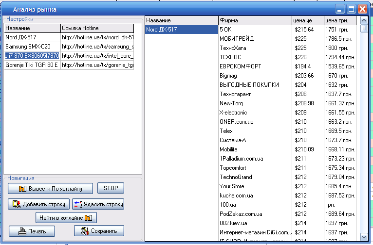Click the Удалить строку delete-row icon
This screenshot has height=245, width=373.
[x=78, y=204]
